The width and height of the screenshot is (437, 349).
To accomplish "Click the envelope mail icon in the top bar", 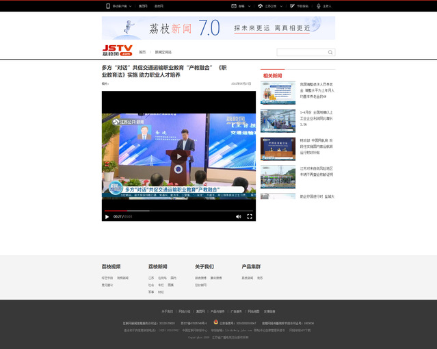I will 233,6.
